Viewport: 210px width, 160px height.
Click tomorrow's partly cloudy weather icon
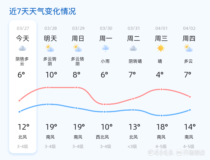tap(50, 49)
